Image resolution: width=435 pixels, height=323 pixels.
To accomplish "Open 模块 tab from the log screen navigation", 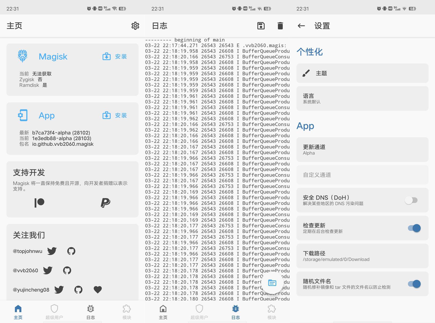I will [272, 312].
